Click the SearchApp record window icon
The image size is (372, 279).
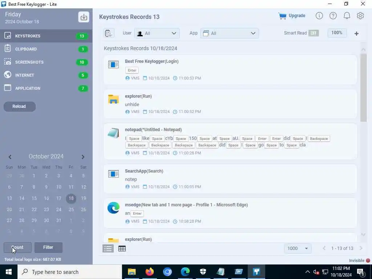(113, 174)
